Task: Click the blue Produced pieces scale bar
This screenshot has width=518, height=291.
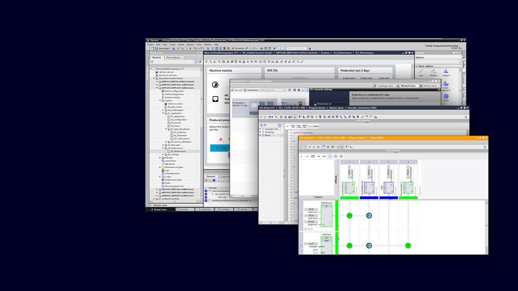Action: (x=220, y=148)
